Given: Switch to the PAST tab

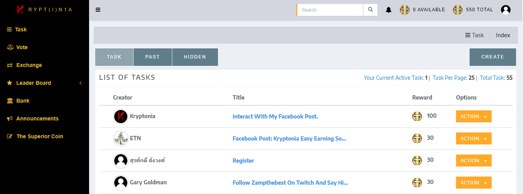Looking at the screenshot, I should (x=153, y=57).
